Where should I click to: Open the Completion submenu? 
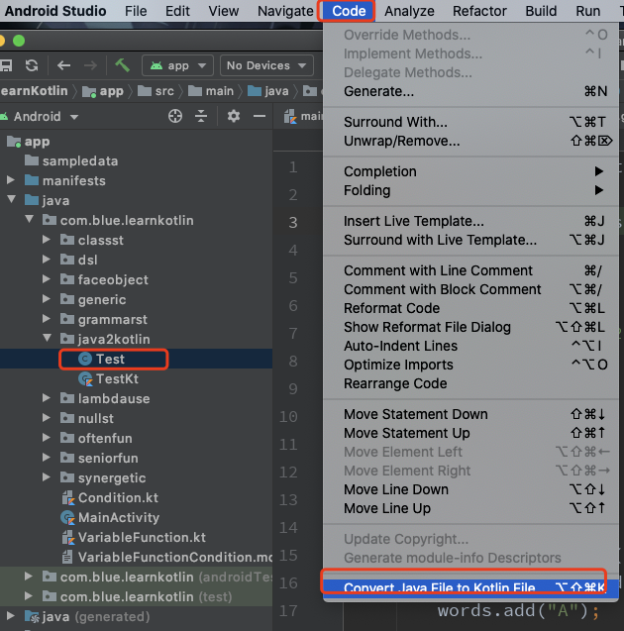(x=470, y=171)
